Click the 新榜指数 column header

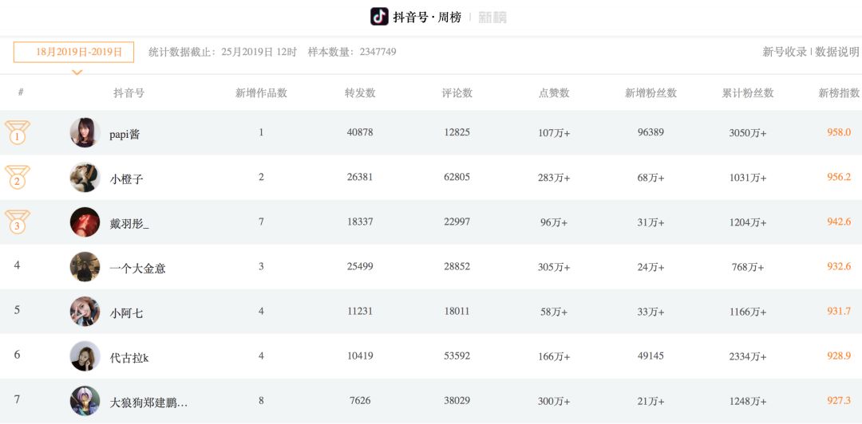point(839,92)
